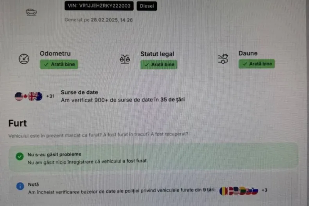Open the Statut legal 'Arată bine' badge
Screen dimensions: 309x206
pos(159,64)
